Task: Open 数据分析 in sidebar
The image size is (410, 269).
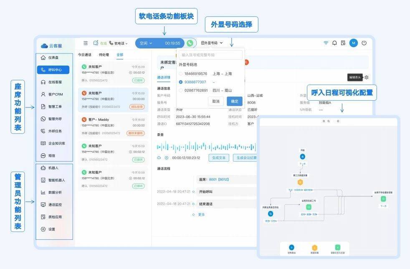Action: (x=51, y=192)
